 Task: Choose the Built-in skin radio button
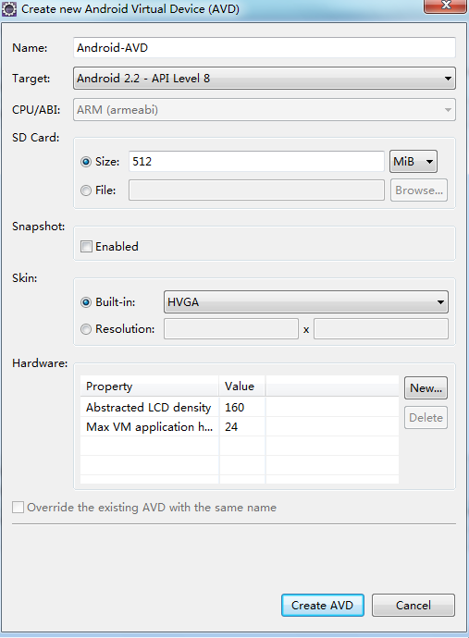[86, 302]
